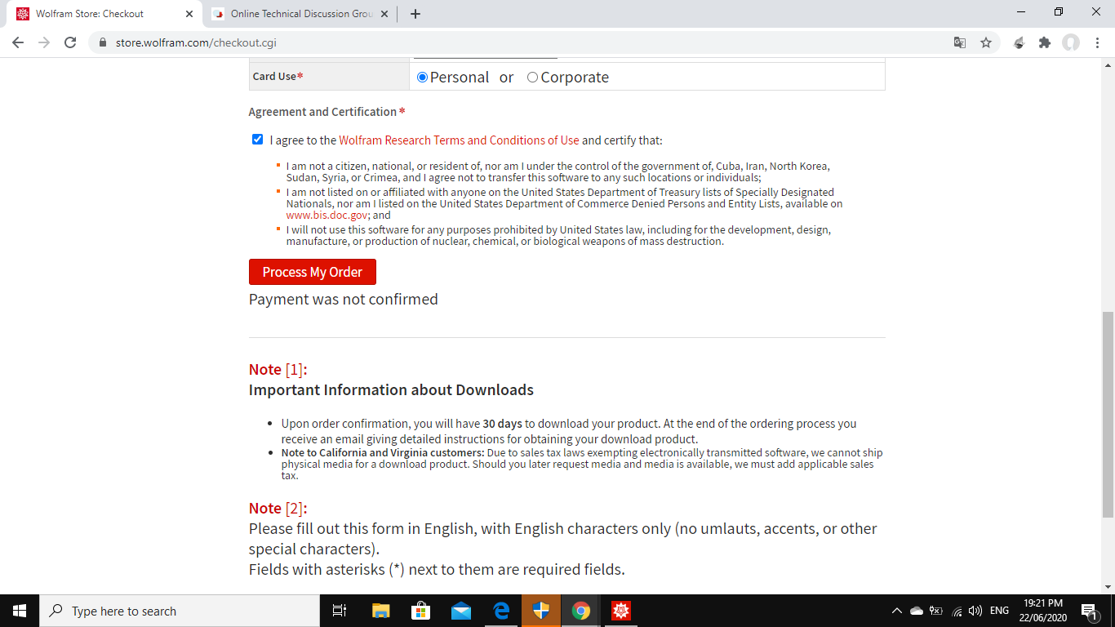Open the Chrome profile avatar
1115x627 pixels.
1071,42
